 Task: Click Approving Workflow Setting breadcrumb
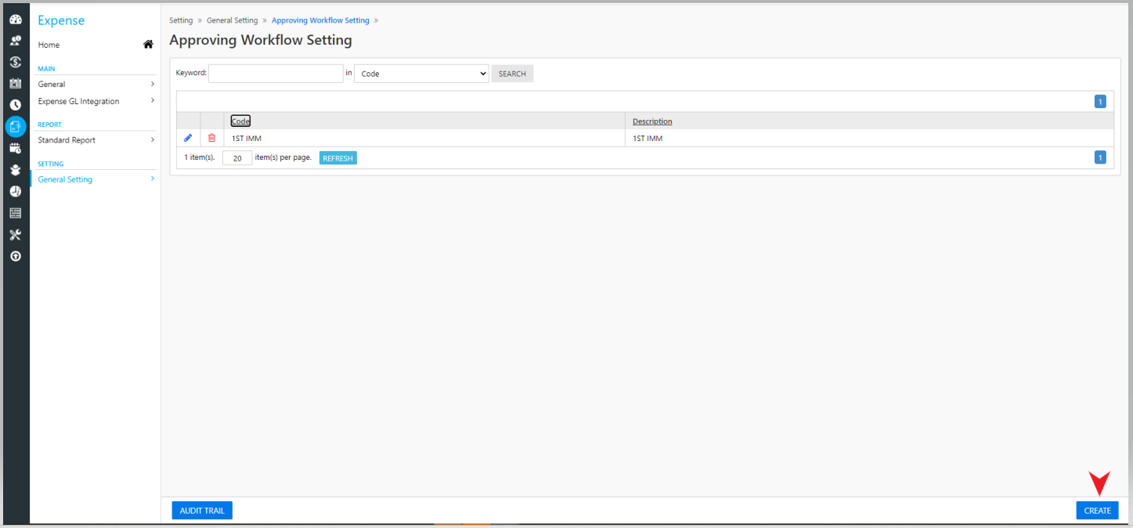pyautogui.click(x=320, y=20)
